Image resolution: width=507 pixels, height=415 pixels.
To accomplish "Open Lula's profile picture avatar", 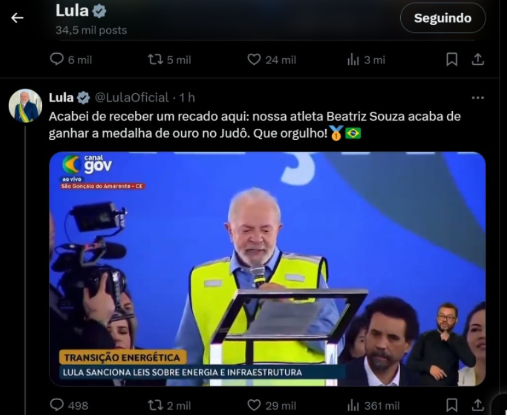I will [25, 106].
